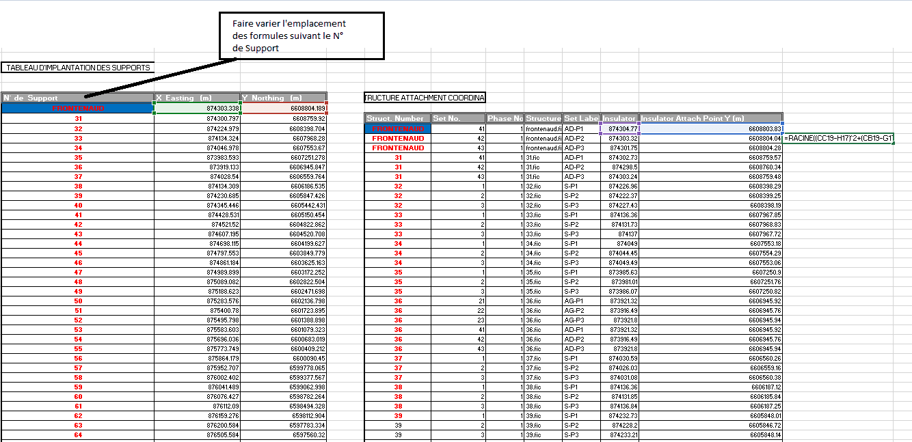
Task: Select the Northing value 6608804.189
Action: tap(284, 108)
